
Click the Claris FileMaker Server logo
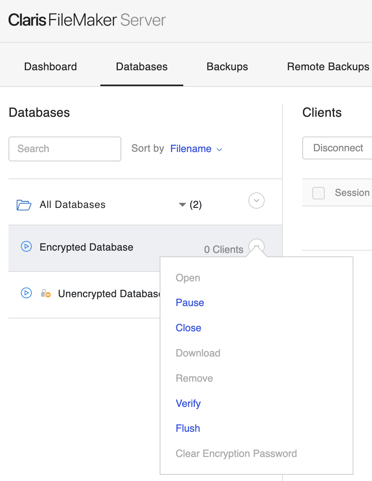87,20
